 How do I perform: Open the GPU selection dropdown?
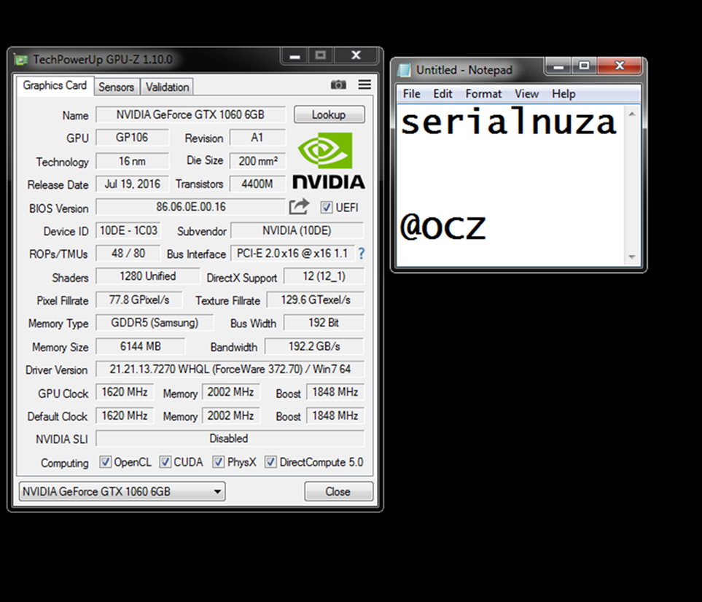click(x=122, y=491)
